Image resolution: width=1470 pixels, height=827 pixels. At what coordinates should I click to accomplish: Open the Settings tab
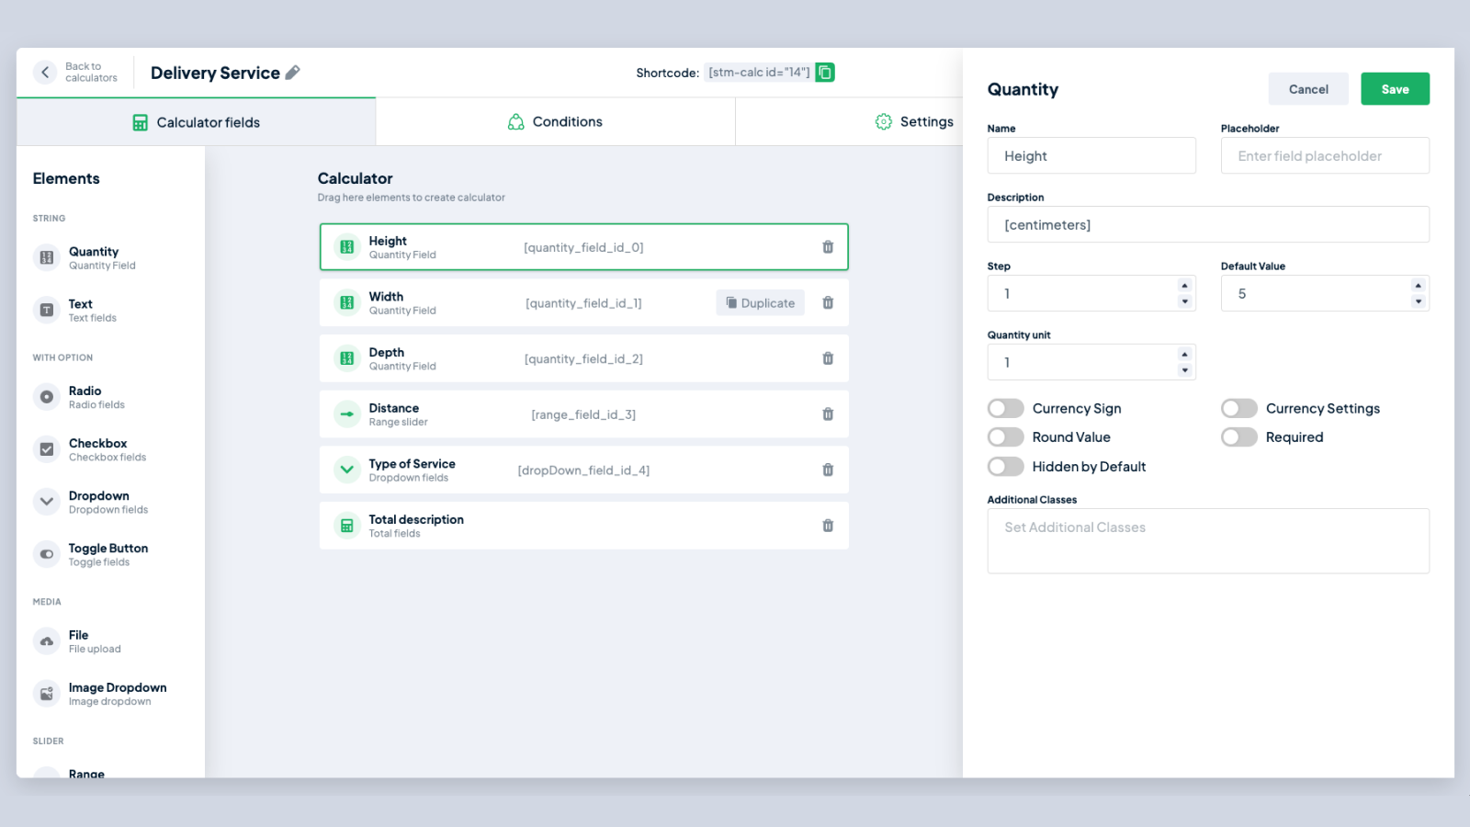click(x=914, y=122)
